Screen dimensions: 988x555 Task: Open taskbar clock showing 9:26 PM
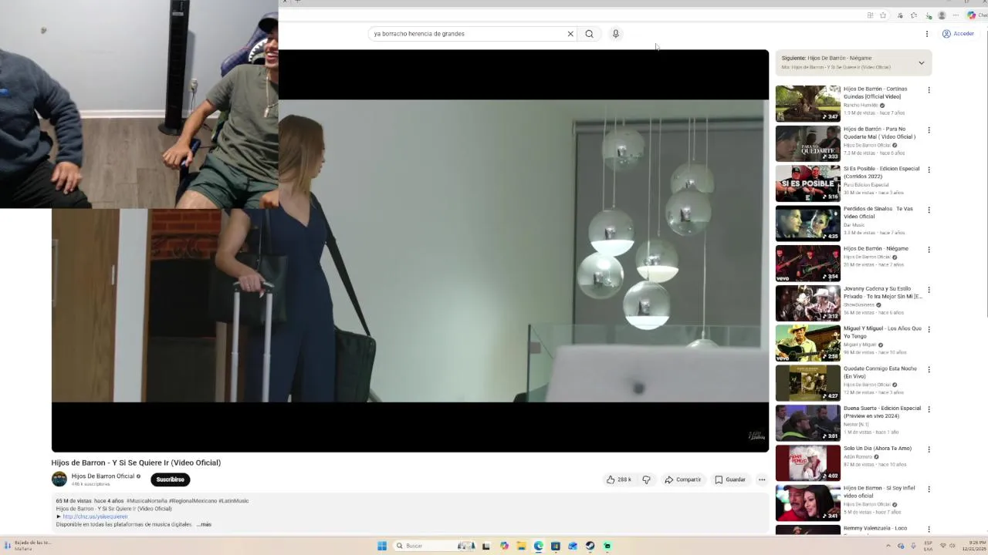coord(973,546)
